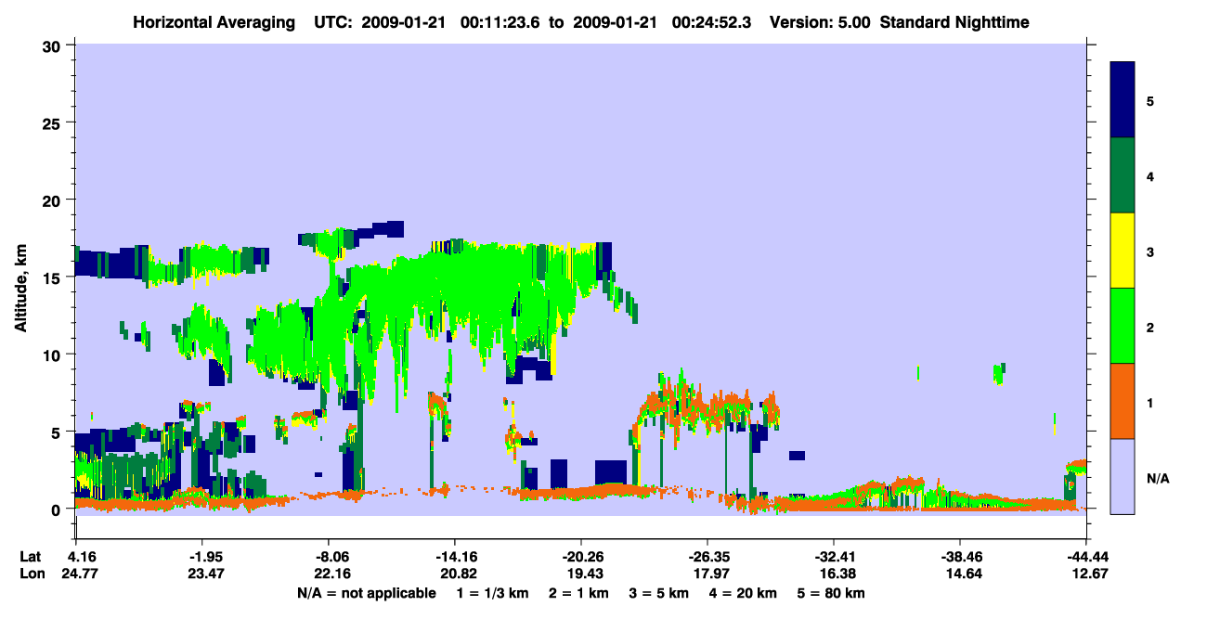Click longitude value 16.38

click(837, 574)
